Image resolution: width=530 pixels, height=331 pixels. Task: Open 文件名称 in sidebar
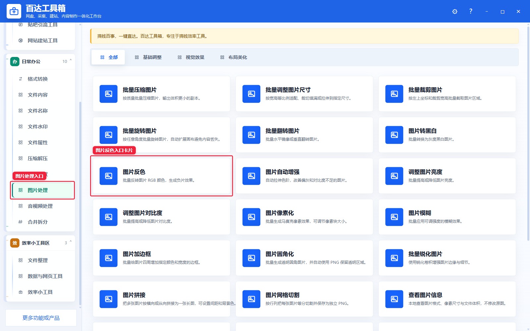point(42,111)
